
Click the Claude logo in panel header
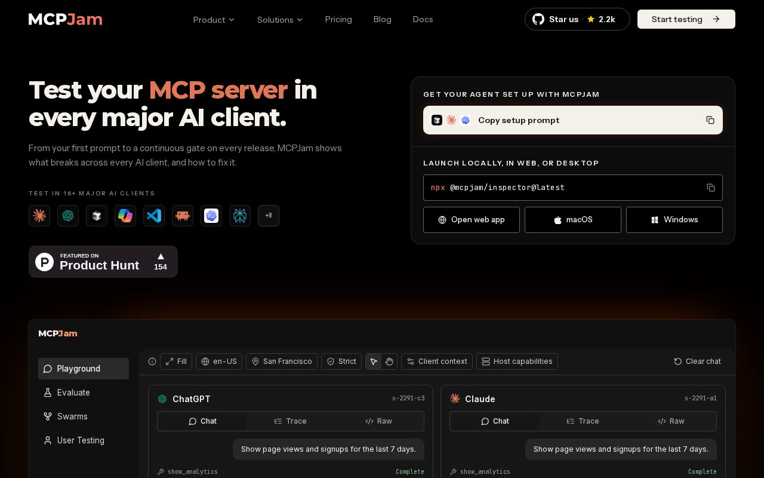[x=455, y=399]
